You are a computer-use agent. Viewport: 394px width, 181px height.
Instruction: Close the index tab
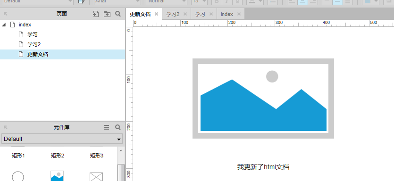239,14
